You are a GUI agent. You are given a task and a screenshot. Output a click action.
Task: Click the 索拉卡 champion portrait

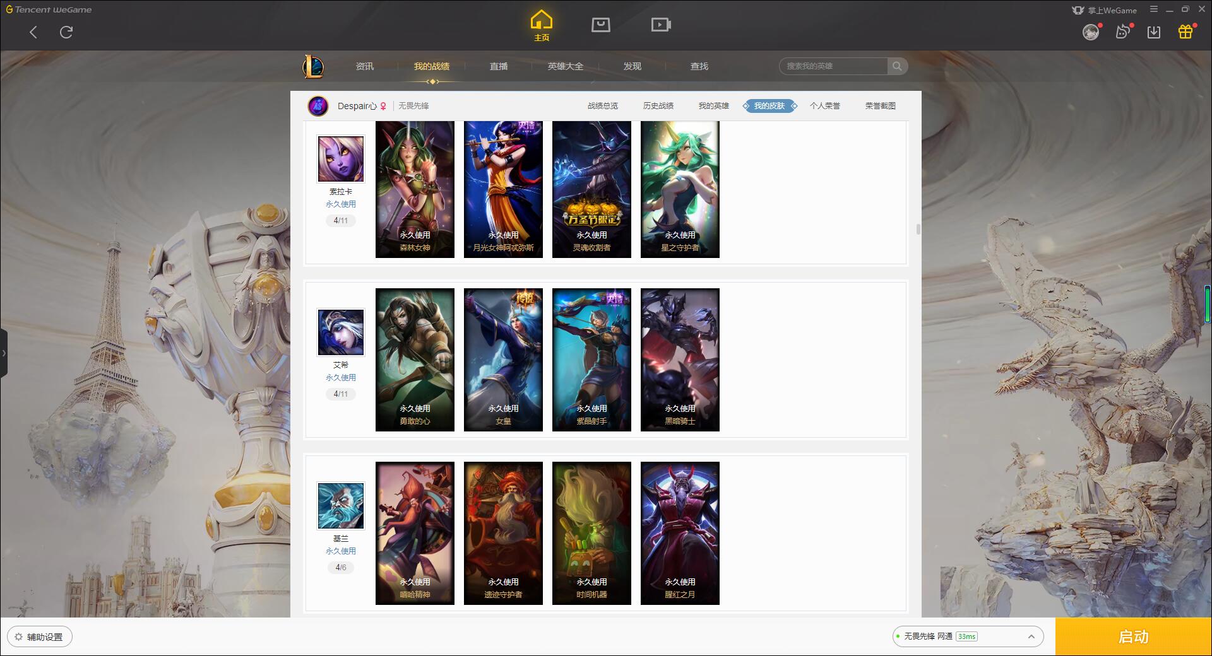point(341,159)
